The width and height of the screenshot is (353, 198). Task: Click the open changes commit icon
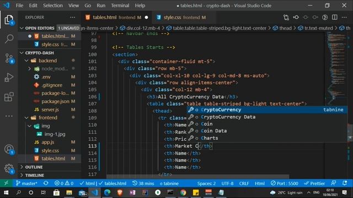click(x=296, y=17)
